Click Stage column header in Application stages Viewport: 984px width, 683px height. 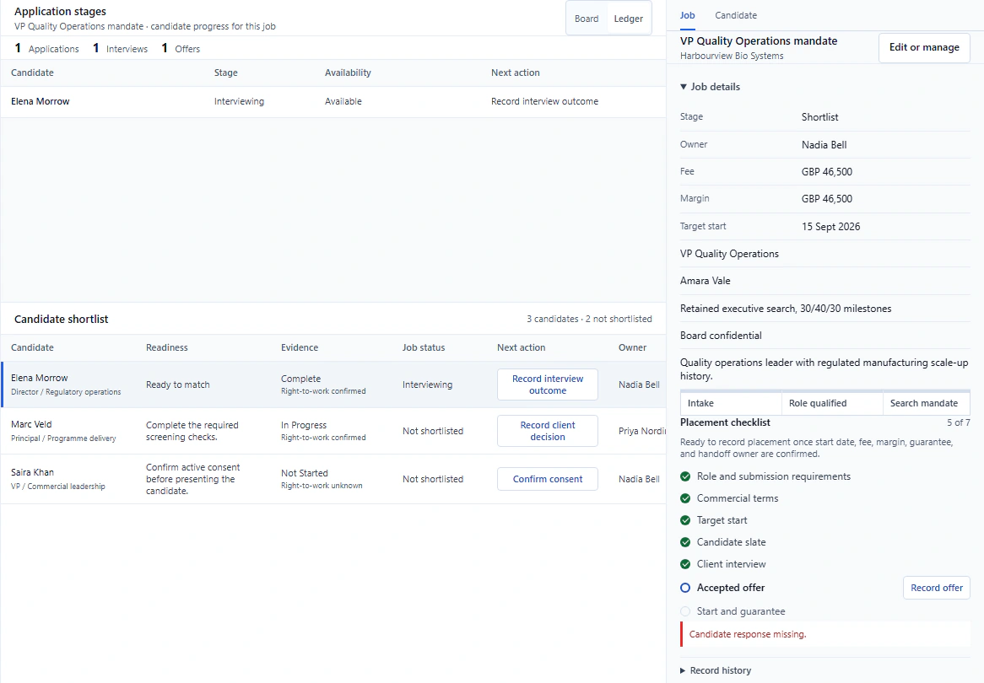coord(226,73)
